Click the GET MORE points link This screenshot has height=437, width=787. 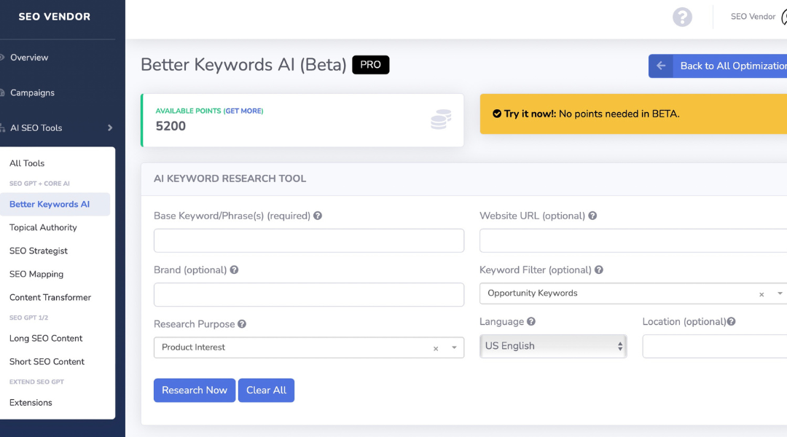[x=243, y=111]
